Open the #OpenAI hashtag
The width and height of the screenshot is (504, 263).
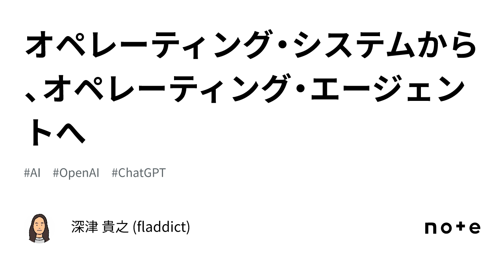tap(76, 173)
